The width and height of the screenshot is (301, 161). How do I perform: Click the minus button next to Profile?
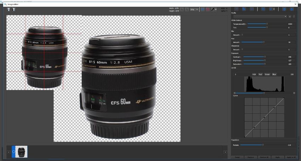294,17
